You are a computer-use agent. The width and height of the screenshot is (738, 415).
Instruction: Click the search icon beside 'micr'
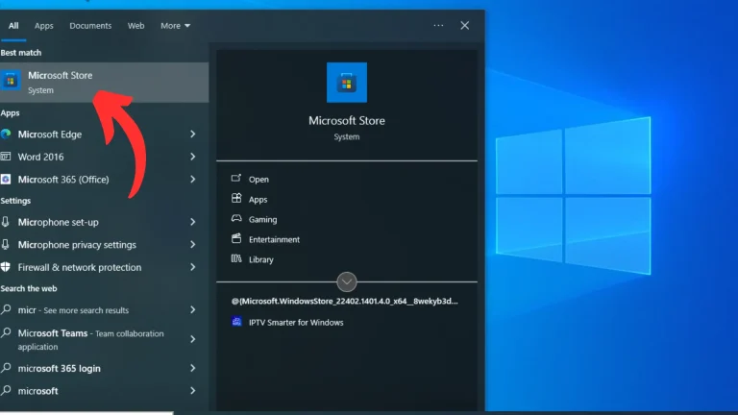pyautogui.click(x=6, y=309)
